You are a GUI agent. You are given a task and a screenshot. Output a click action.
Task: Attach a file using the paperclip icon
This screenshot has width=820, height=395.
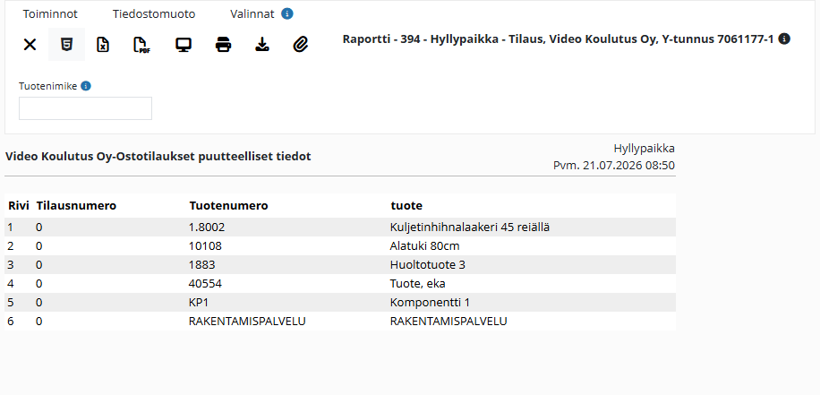[300, 45]
